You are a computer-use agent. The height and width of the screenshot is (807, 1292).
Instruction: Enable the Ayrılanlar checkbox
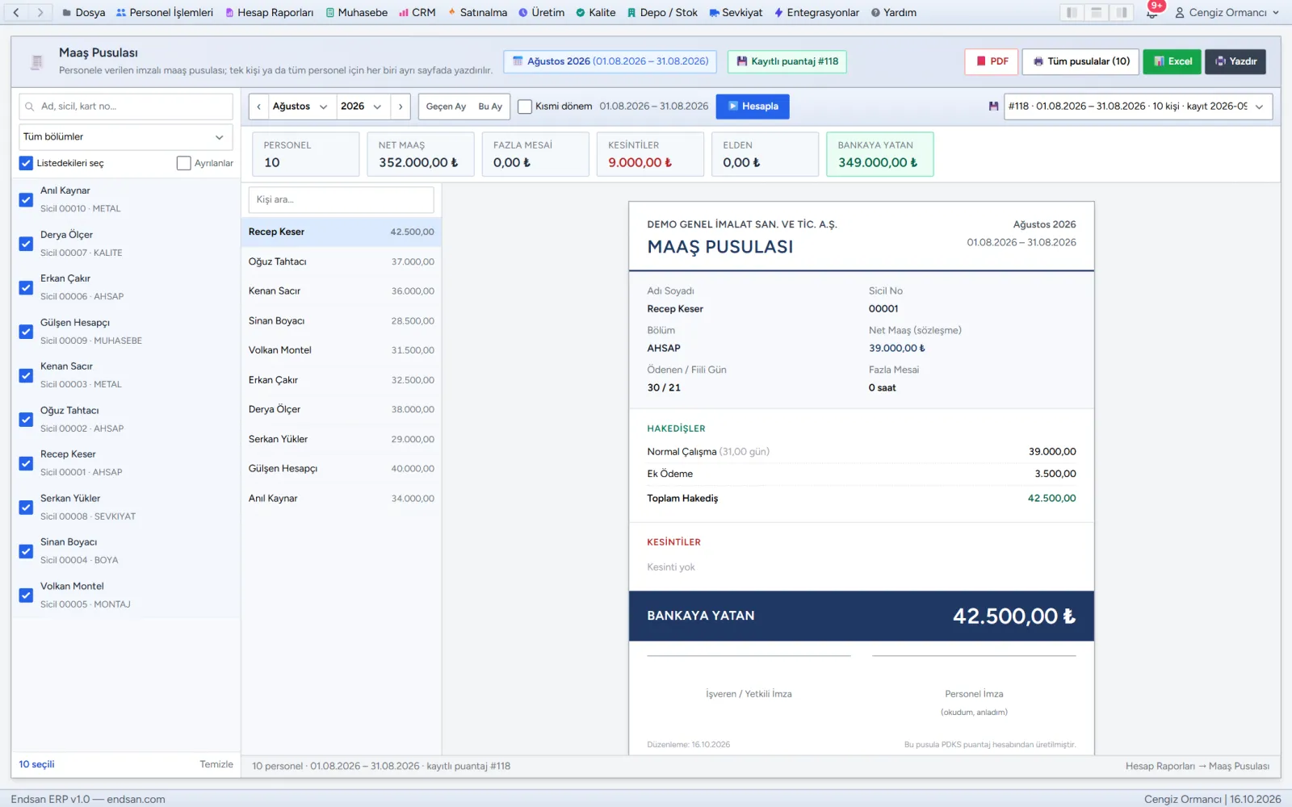point(183,163)
